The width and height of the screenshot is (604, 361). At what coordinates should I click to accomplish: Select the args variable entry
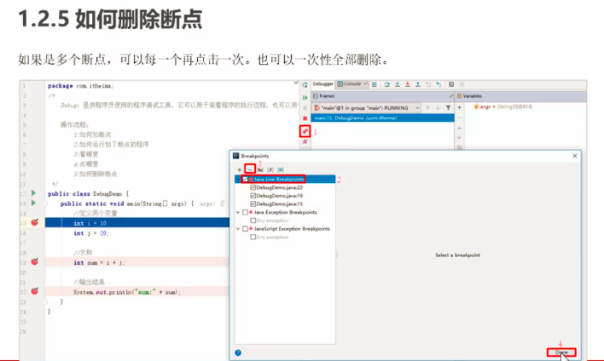502,106
